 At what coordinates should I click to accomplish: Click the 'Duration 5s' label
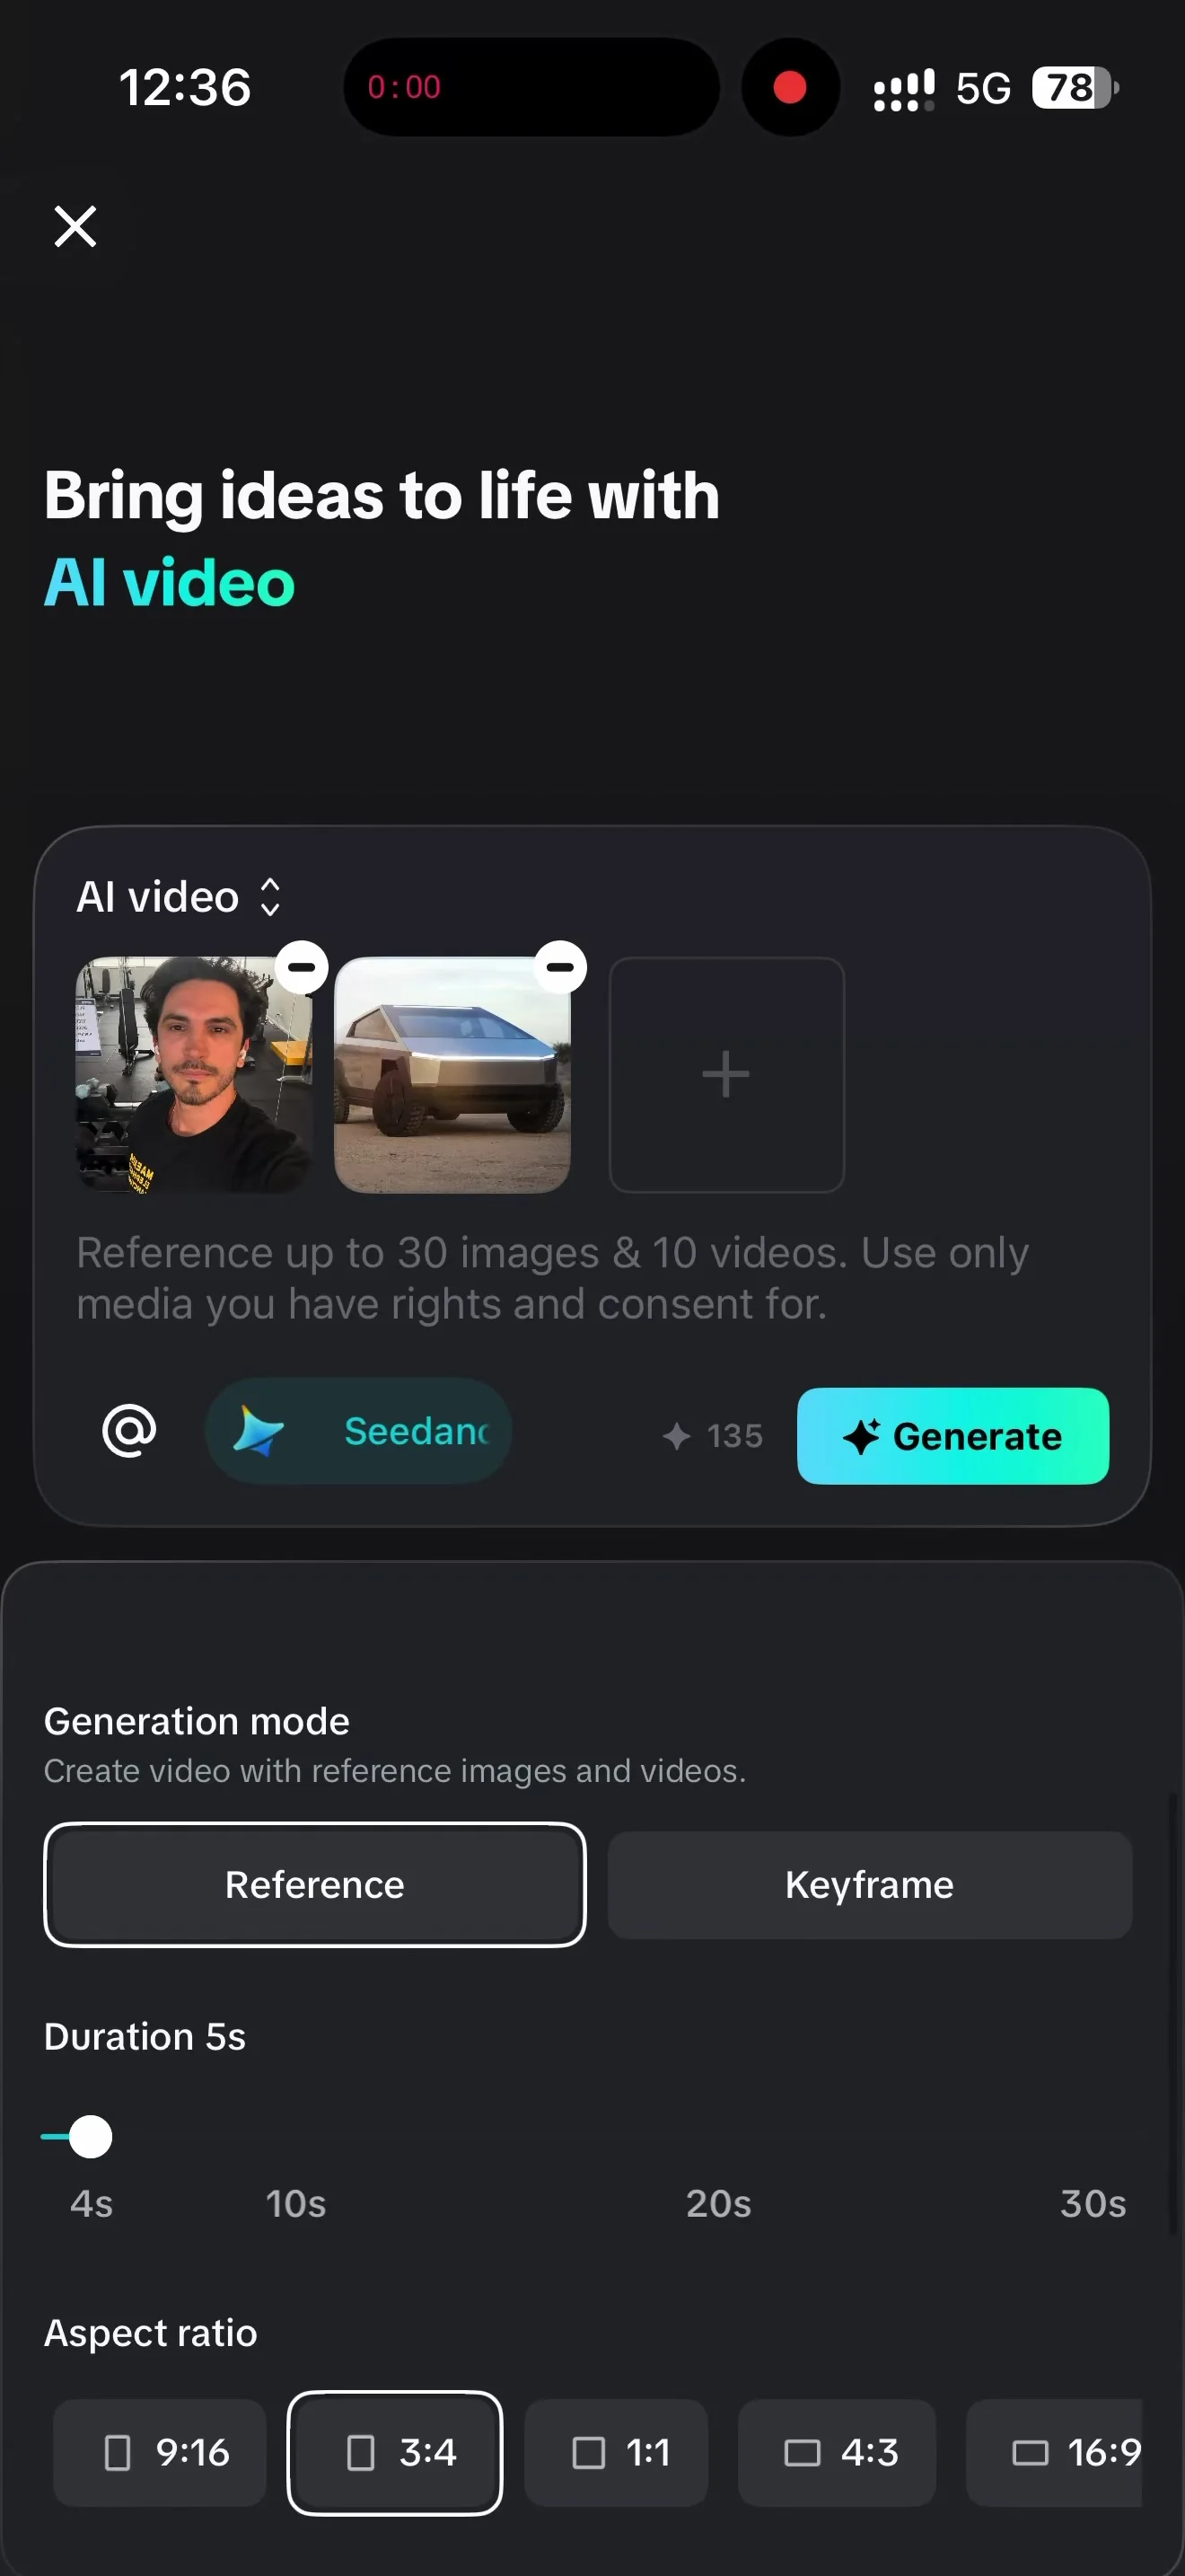tap(145, 2037)
